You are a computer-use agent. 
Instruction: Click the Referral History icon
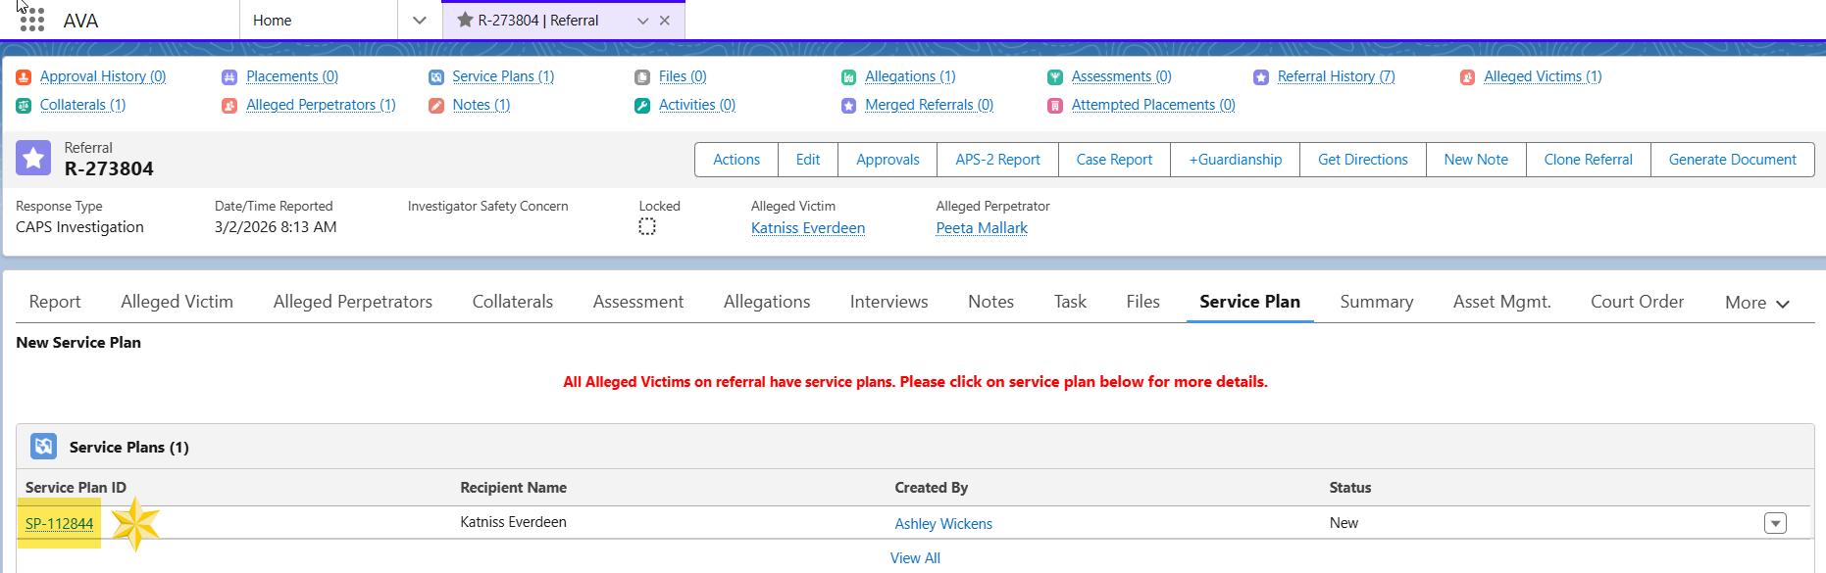click(x=1261, y=76)
